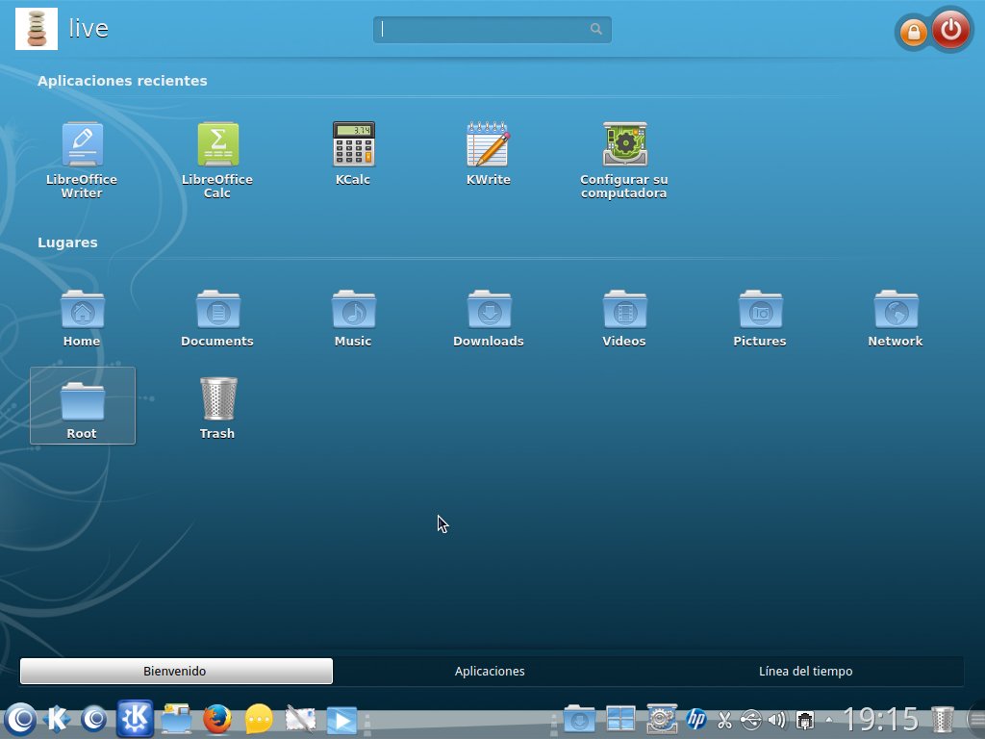The height and width of the screenshot is (739, 985).
Task: Open LibreOffice Writer from recent applications
Action: [x=82, y=161]
